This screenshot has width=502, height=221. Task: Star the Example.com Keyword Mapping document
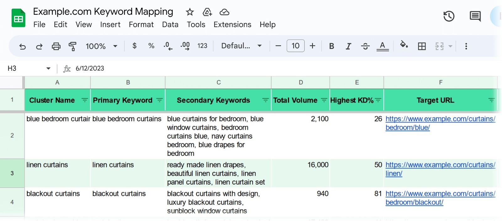190,12
